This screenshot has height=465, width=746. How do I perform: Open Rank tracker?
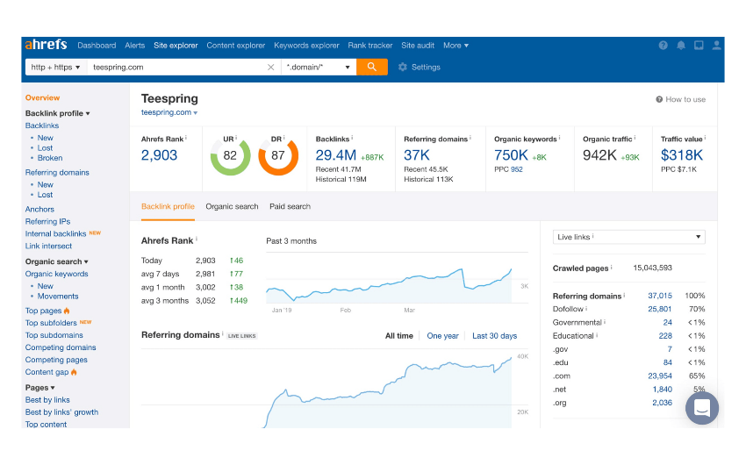370,45
